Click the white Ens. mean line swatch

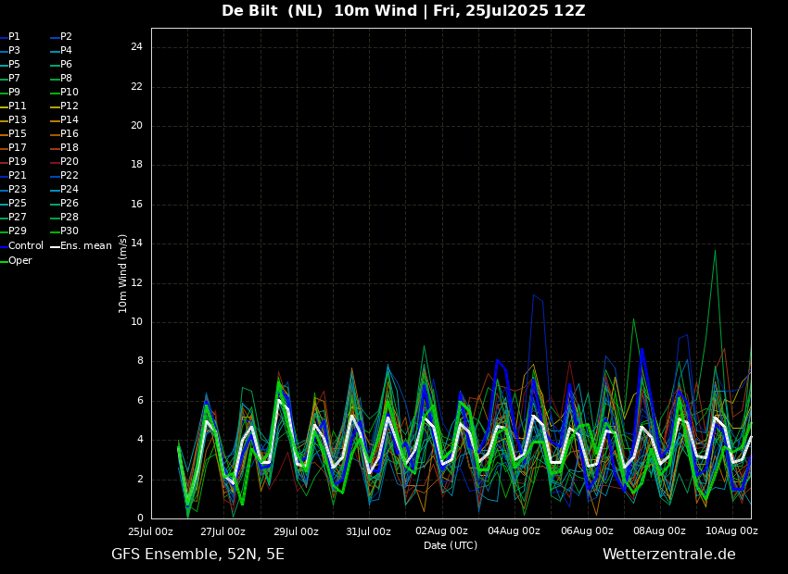(55, 246)
